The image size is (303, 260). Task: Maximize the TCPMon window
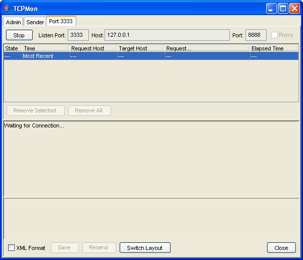click(x=283, y=9)
